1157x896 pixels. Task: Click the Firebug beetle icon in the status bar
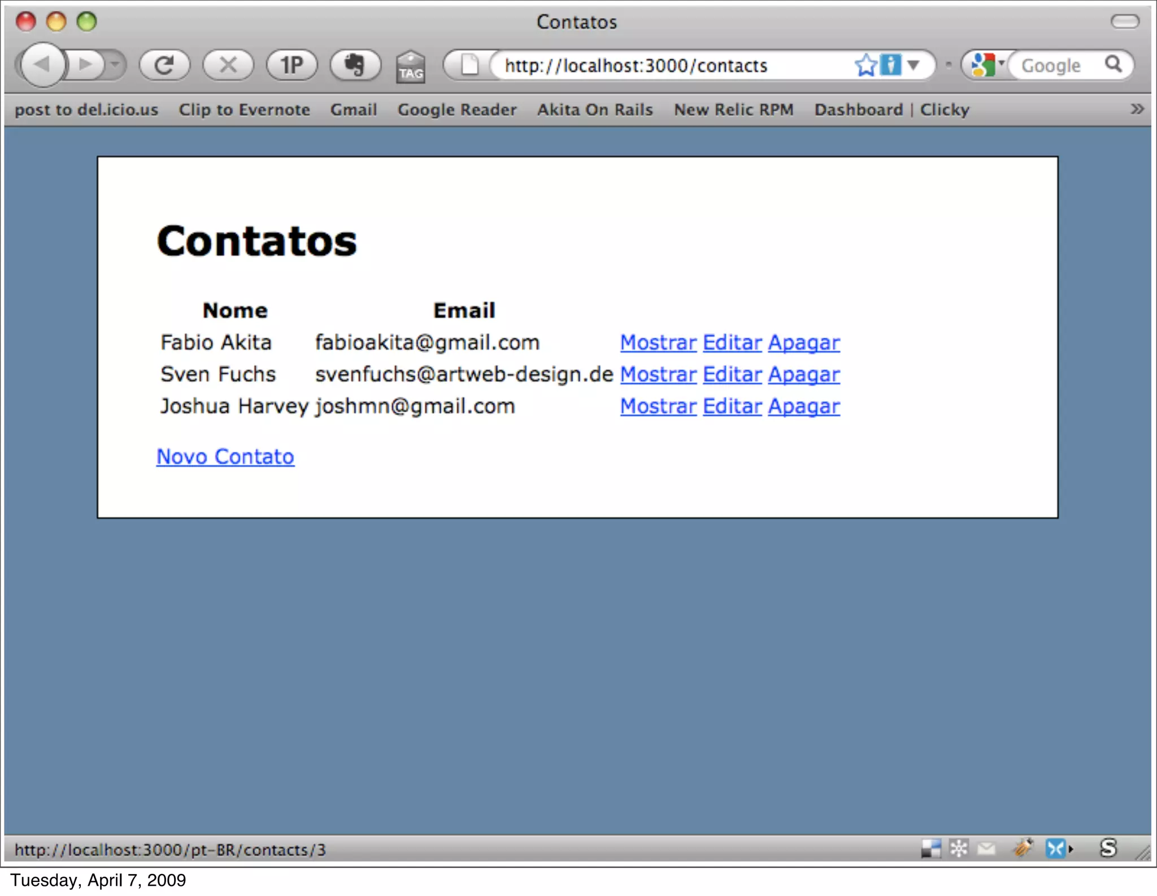1023,847
